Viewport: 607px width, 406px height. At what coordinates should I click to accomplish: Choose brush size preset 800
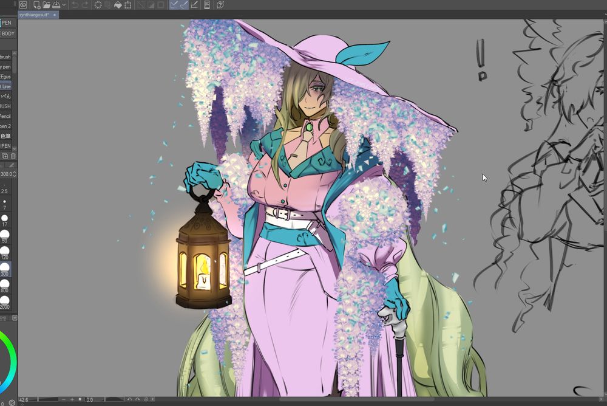(5, 286)
